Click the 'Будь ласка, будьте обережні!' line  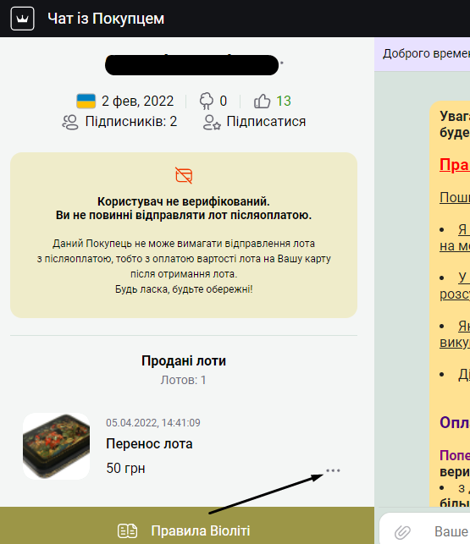pyautogui.click(x=184, y=289)
